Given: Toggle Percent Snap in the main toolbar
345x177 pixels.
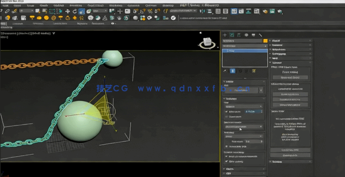Looking at the screenshot, I should (150, 11).
